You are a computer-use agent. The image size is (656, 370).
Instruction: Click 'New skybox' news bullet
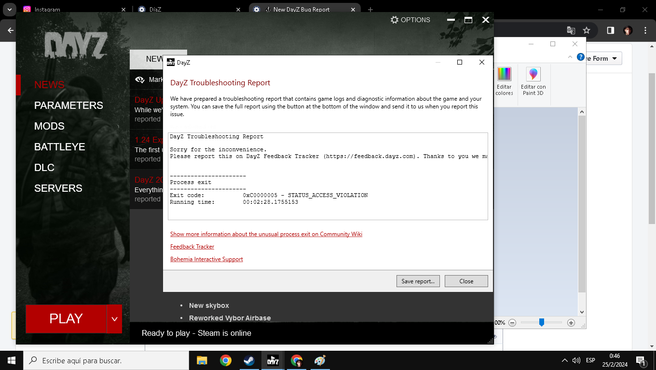click(209, 305)
